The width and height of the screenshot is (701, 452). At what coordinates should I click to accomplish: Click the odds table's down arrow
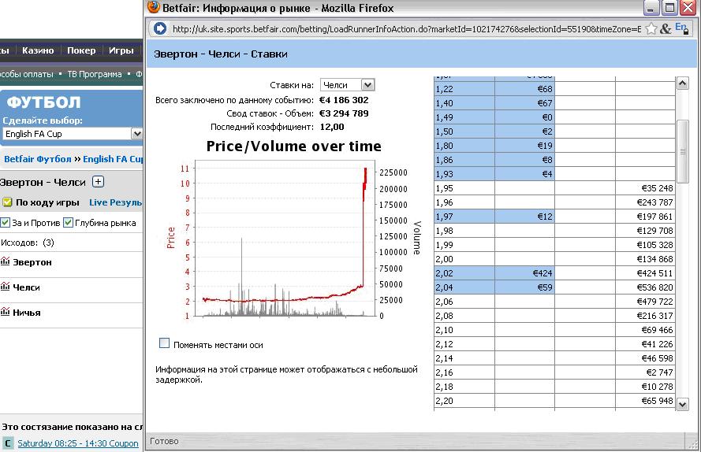pyautogui.click(x=682, y=405)
